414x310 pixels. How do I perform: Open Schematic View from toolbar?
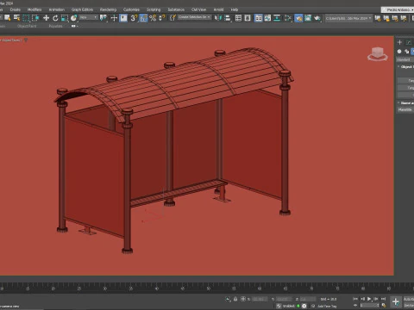[277, 18]
